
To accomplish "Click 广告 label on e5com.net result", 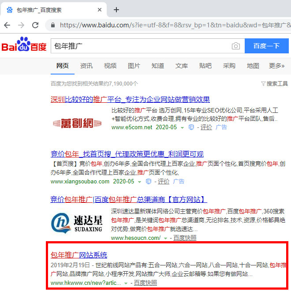I will (221, 127).
